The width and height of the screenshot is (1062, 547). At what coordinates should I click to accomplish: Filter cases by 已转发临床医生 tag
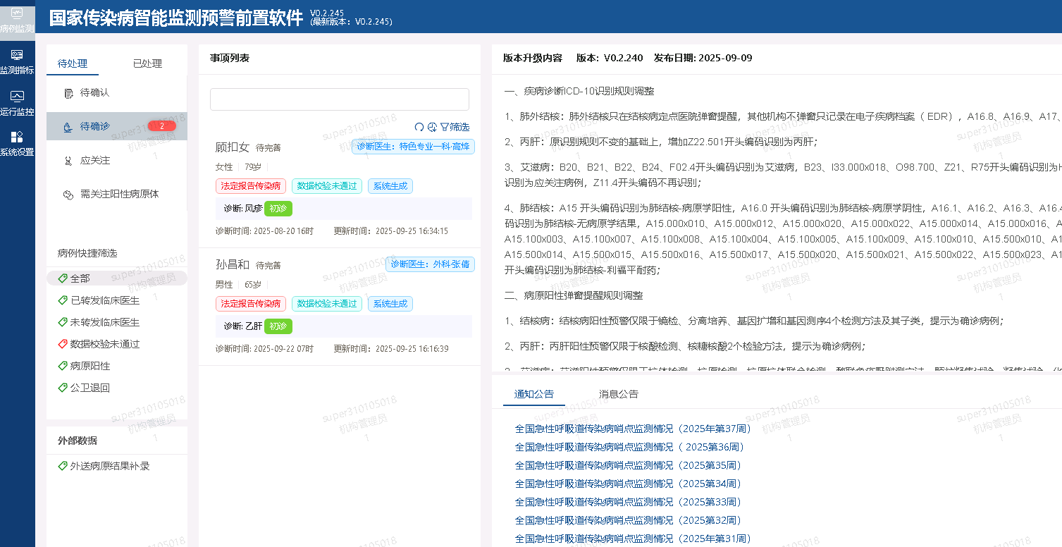[99, 300]
